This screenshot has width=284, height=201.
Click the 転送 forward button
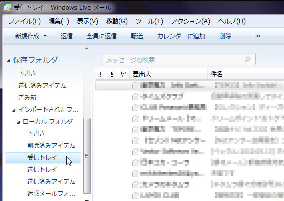point(137,36)
